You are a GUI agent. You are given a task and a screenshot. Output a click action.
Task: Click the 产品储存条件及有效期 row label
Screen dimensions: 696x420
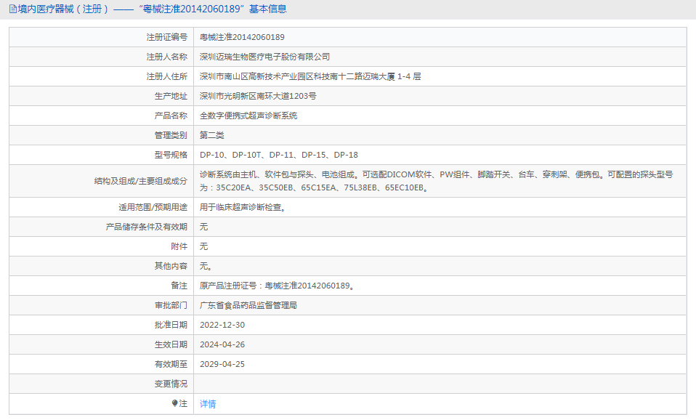[146, 227]
